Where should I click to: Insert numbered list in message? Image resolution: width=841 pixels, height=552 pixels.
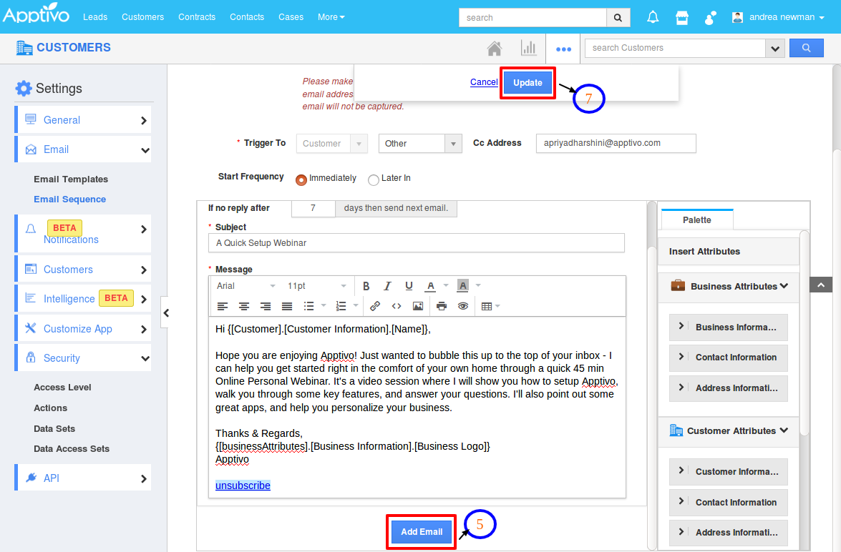341,307
